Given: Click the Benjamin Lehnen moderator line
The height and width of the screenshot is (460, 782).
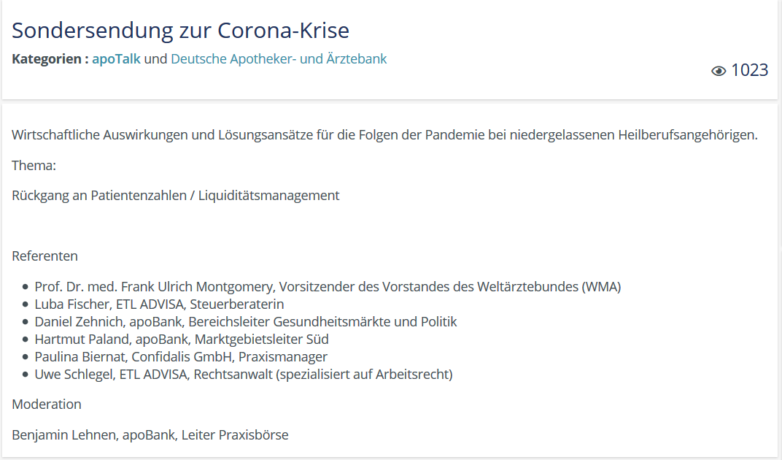Looking at the screenshot, I should tap(150, 434).
